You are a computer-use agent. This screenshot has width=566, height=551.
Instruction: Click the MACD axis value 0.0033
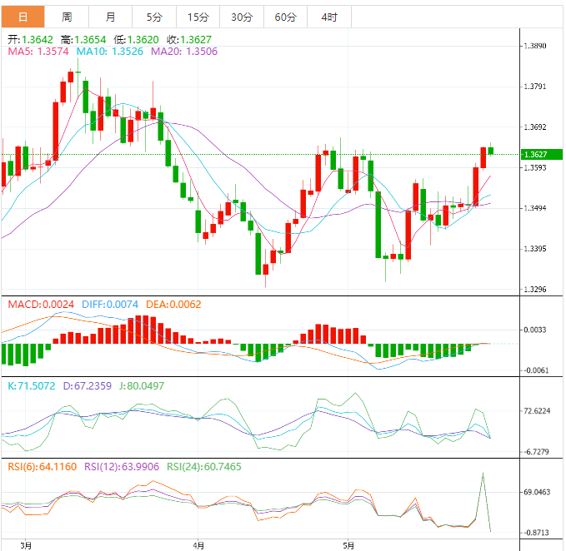pos(535,330)
